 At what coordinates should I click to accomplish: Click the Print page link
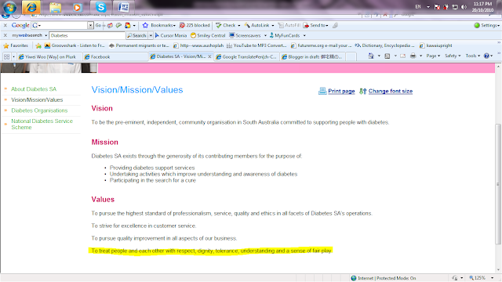point(341,91)
